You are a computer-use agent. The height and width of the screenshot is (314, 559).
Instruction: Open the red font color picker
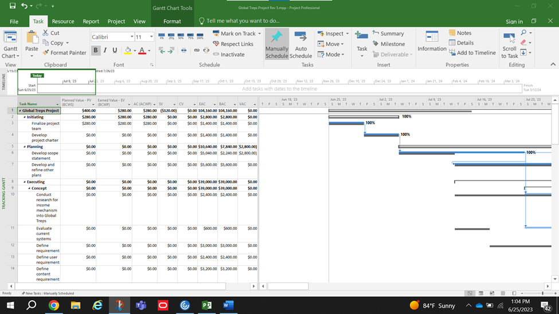(x=149, y=50)
